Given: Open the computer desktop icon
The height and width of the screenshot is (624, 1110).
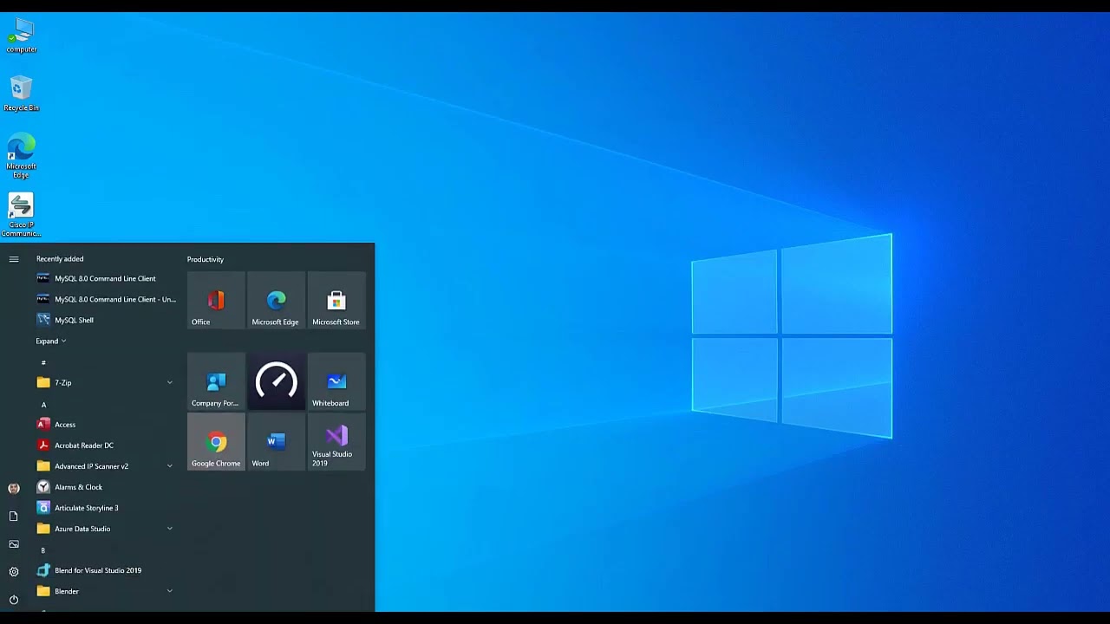Looking at the screenshot, I should coord(21,36).
